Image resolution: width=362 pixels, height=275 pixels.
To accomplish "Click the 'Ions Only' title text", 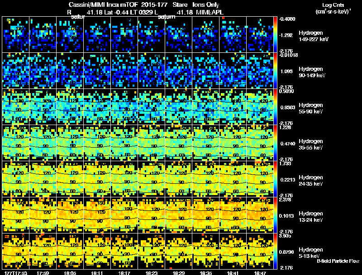I will pos(206,5).
